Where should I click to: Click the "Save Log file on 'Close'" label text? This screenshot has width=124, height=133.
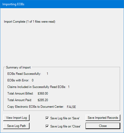[x=66, y=126]
